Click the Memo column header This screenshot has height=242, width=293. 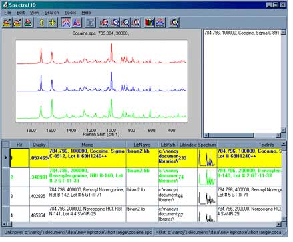point(87,145)
